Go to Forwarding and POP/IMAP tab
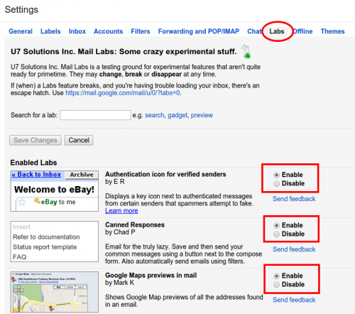Screen dimensions: 355x314 tap(199, 31)
